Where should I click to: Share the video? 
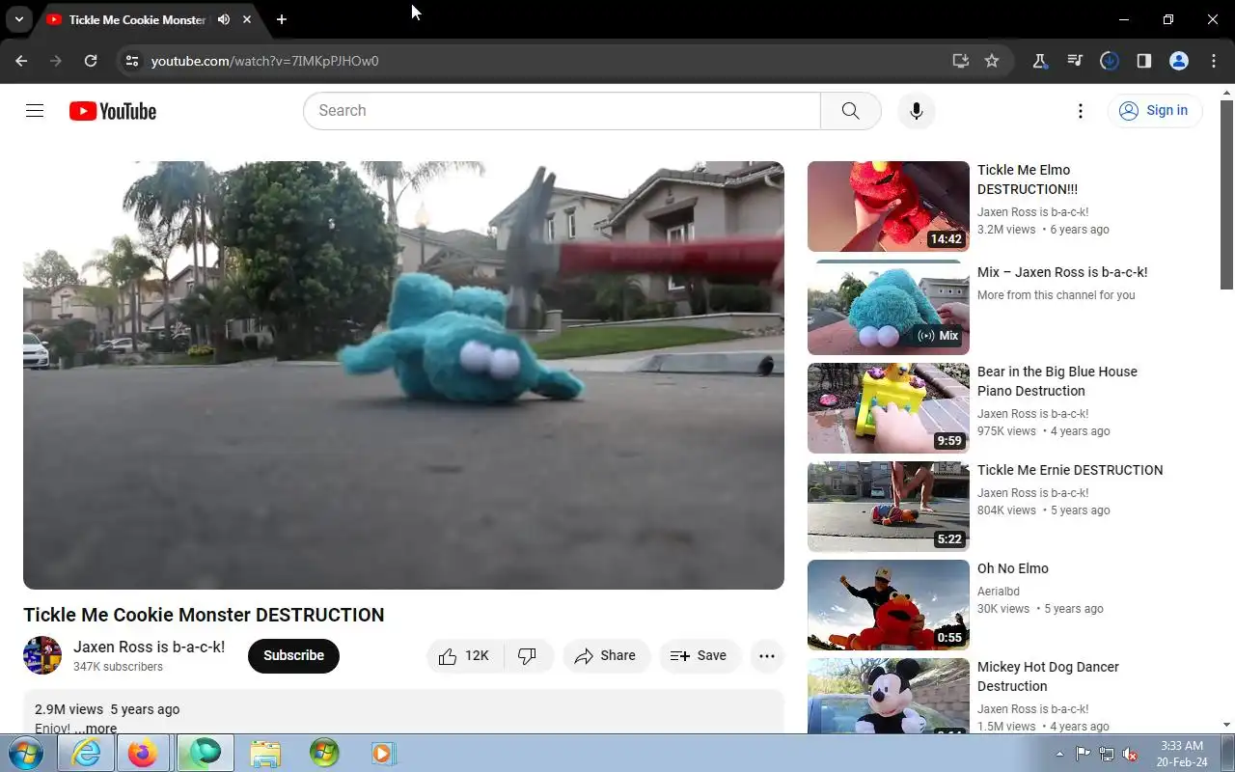click(x=606, y=655)
